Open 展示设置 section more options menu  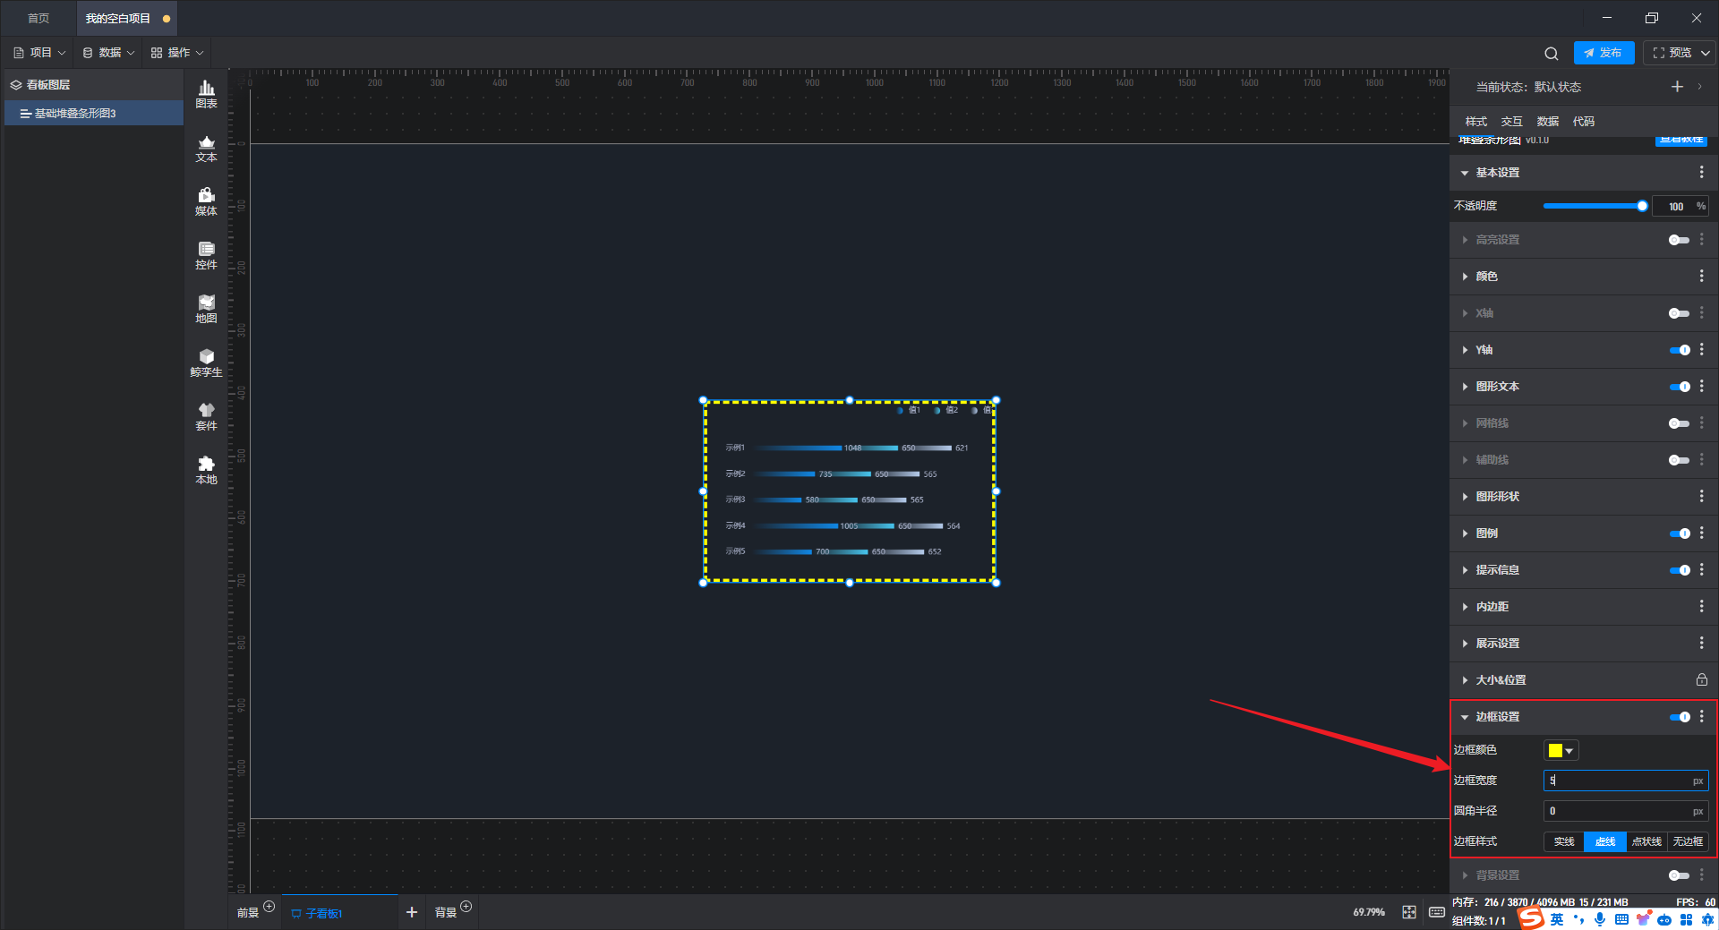[1701, 643]
